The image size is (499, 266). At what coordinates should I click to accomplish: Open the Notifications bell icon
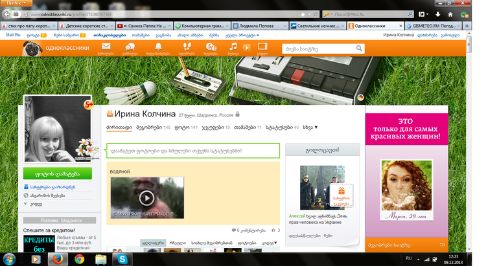(159, 48)
